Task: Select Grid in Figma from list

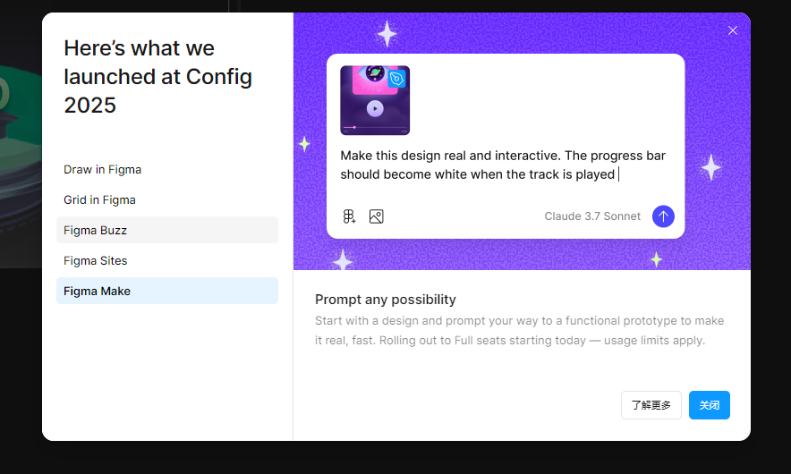Action: click(100, 199)
